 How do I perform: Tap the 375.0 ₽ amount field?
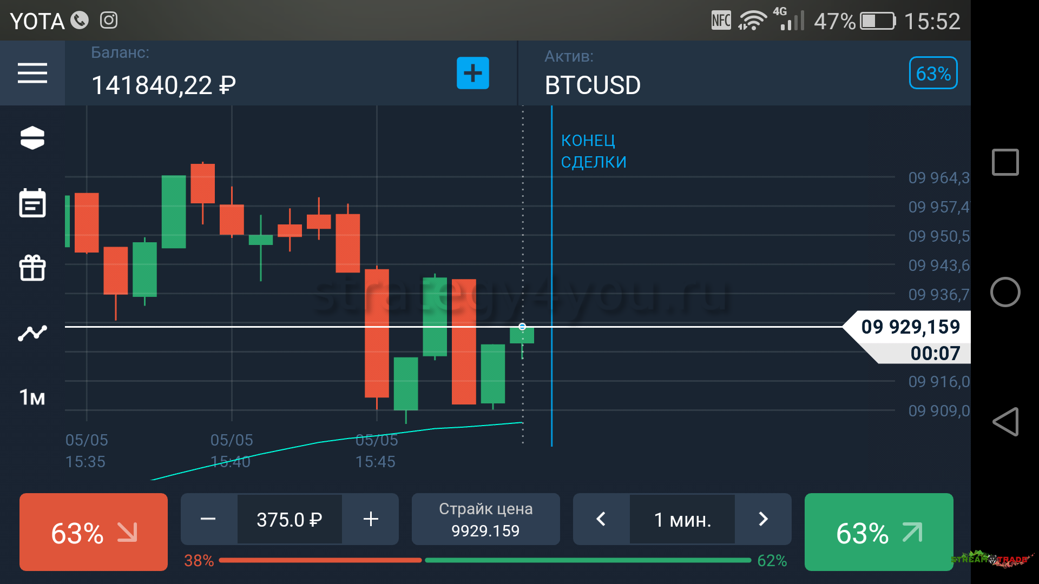coord(290,519)
